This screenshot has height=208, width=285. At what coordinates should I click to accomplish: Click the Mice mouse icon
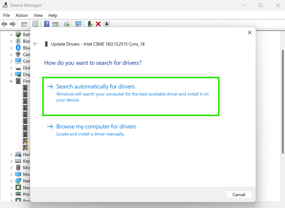point(18,167)
